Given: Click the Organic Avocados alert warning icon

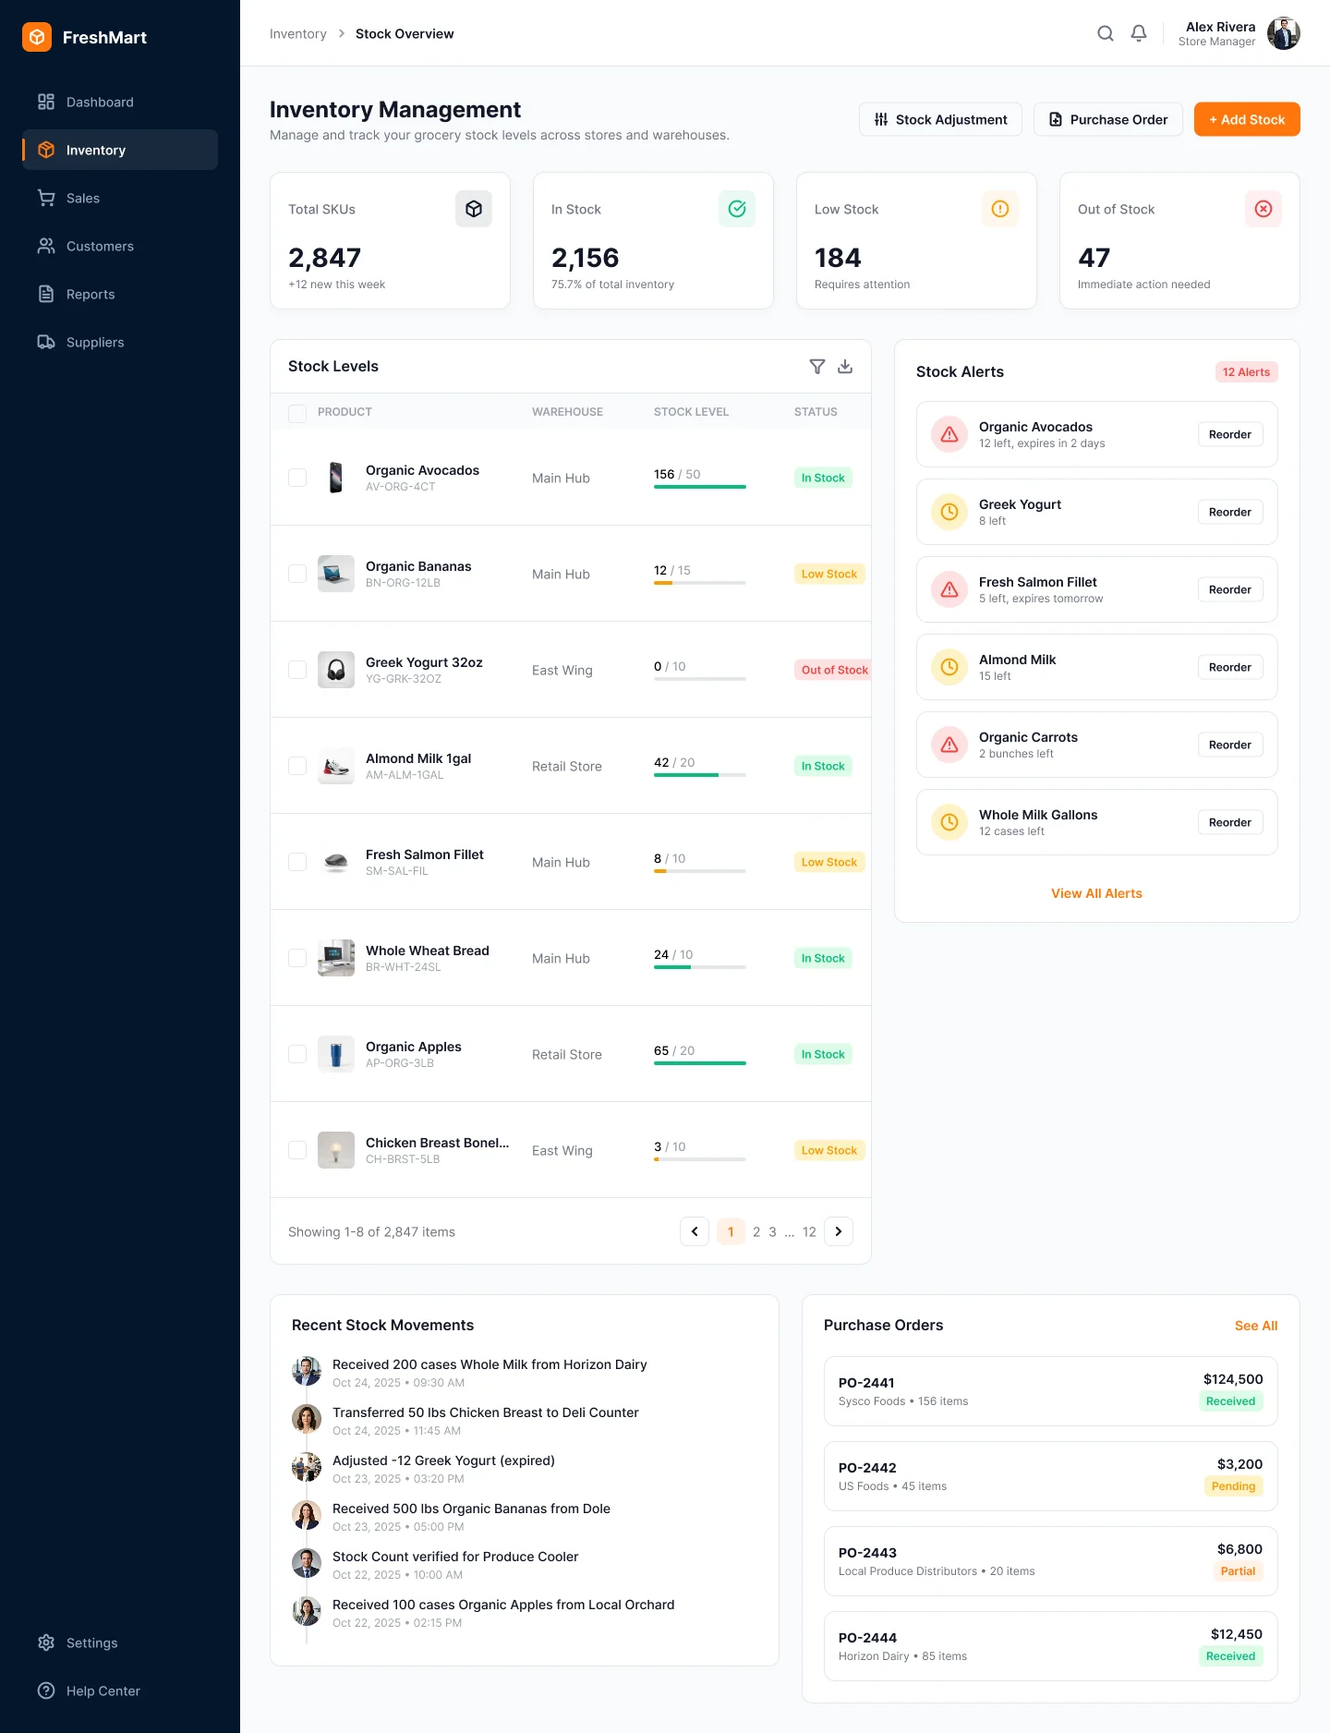Looking at the screenshot, I should 949,434.
